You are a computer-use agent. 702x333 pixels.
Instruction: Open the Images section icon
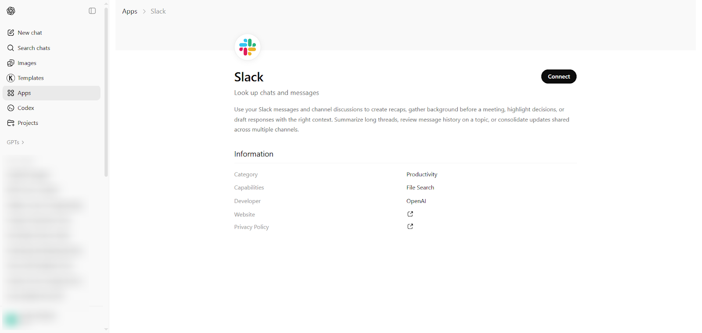click(11, 63)
